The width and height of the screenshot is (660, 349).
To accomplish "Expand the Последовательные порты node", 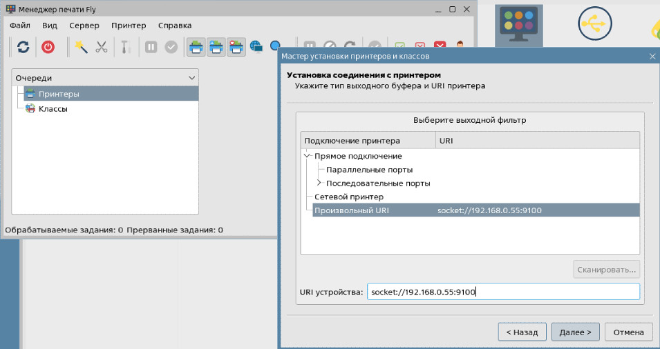I will point(319,183).
